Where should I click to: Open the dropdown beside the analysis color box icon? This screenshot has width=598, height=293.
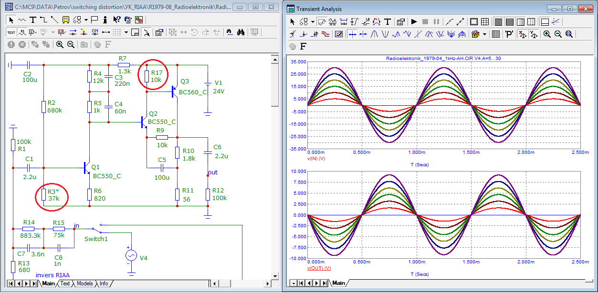[x=485, y=34]
